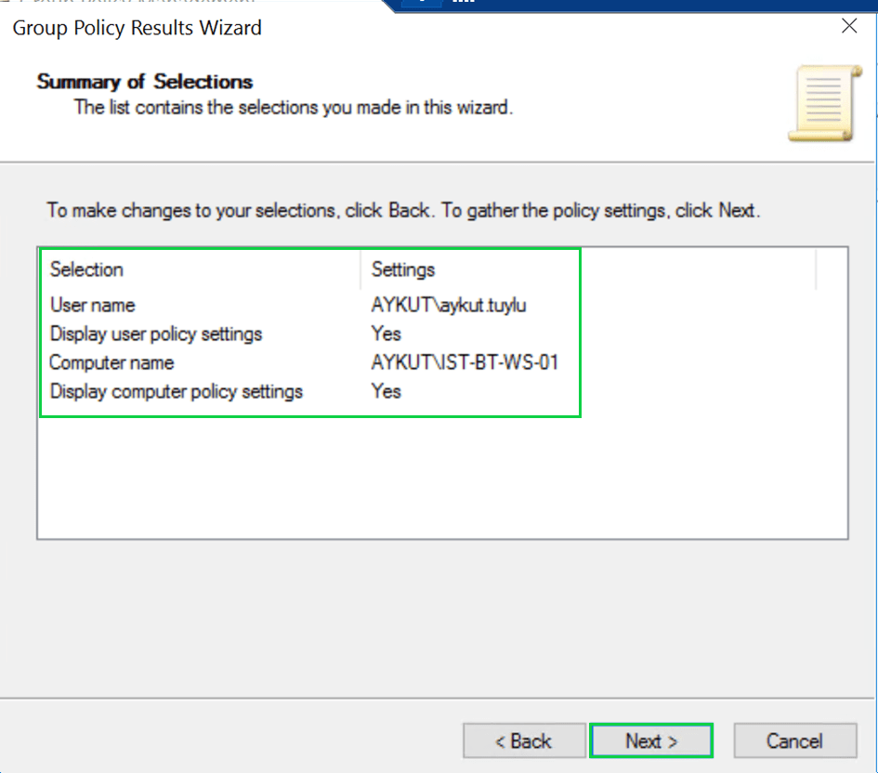Click Yes value beside Display user policy settings
This screenshot has height=773, width=878.
click(x=387, y=334)
